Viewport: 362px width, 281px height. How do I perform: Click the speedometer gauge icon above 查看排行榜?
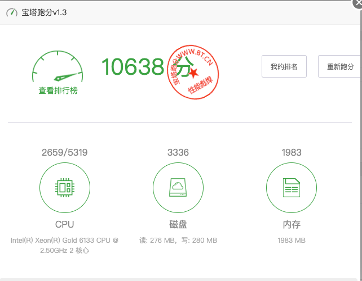coord(58,66)
